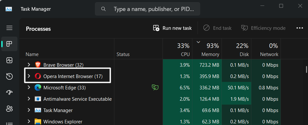The width and height of the screenshot is (308, 125).
Task: Click Run new task button
Action: 172,28
